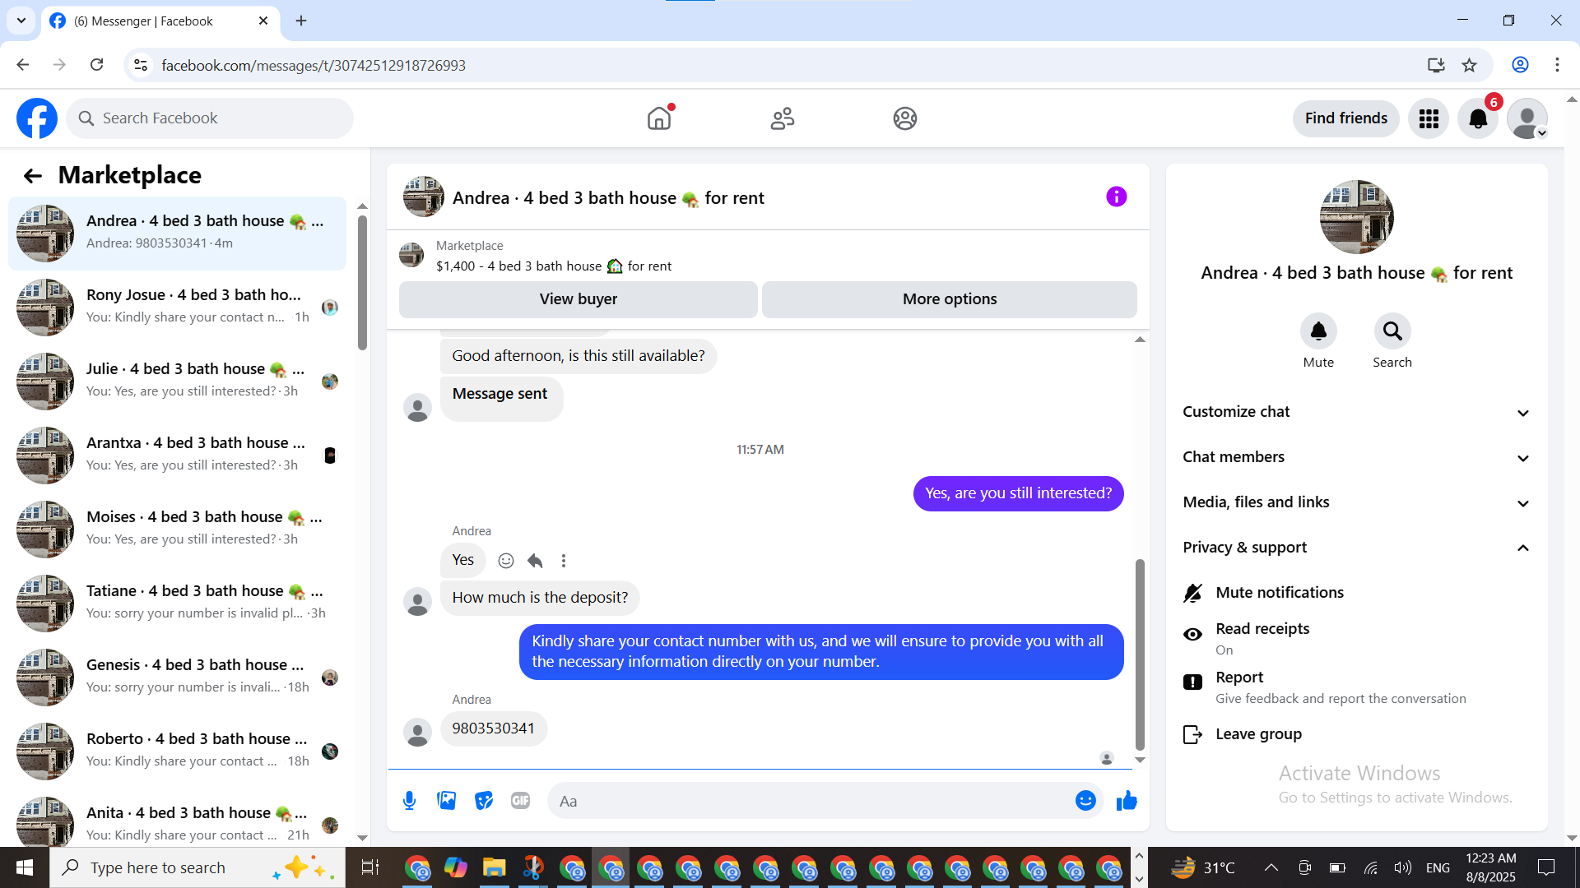Click the voice clip microphone icon
Image resolution: width=1580 pixels, height=888 pixels.
tap(409, 801)
